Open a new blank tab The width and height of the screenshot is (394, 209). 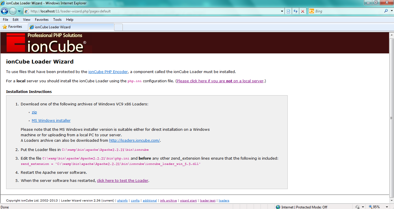[118, 27]
